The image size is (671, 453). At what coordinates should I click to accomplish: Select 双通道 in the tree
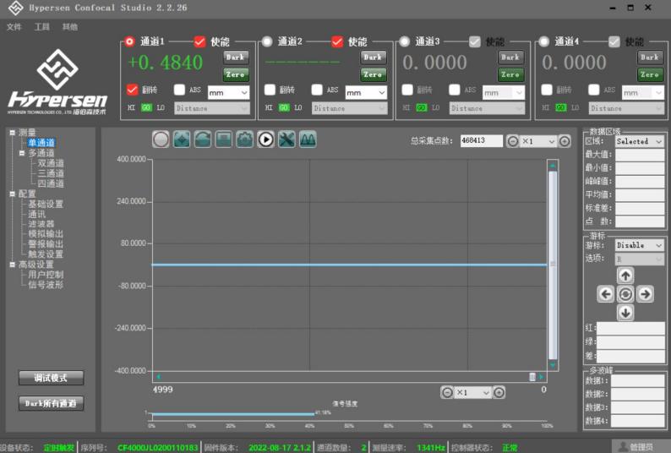(51, 163)
